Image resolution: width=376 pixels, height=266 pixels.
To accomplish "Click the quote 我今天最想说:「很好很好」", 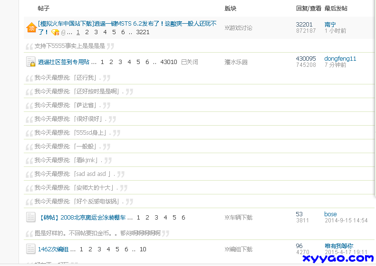I will (70, 119).
